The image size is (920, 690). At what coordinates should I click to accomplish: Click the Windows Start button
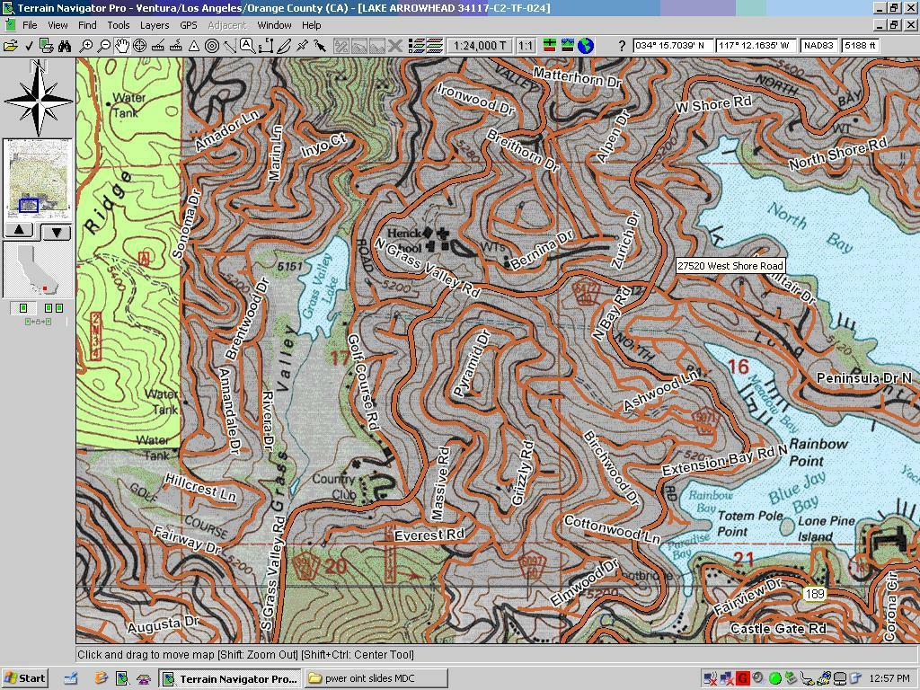point(24,678)
